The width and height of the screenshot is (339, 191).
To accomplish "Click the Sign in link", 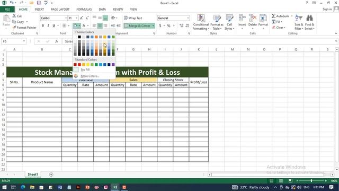I will click(x=327, y=9).
